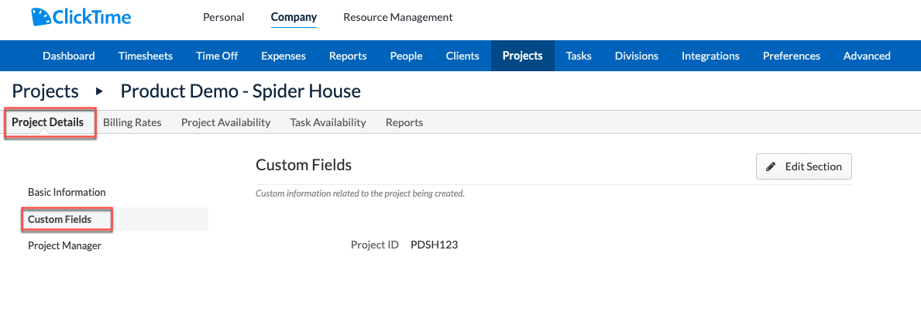Open the Time Off page

point(217,56)
